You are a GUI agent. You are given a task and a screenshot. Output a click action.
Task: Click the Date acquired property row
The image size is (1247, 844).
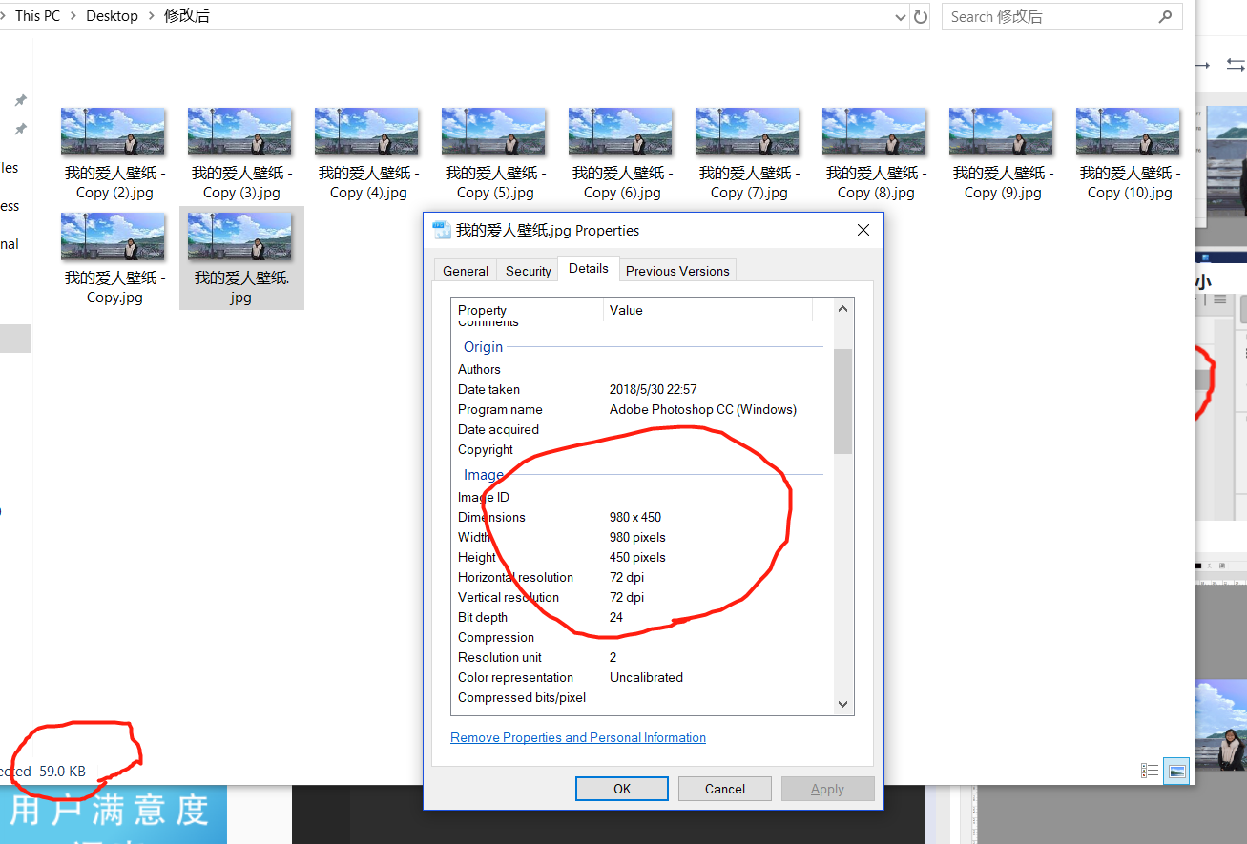[x=639, y=429]
